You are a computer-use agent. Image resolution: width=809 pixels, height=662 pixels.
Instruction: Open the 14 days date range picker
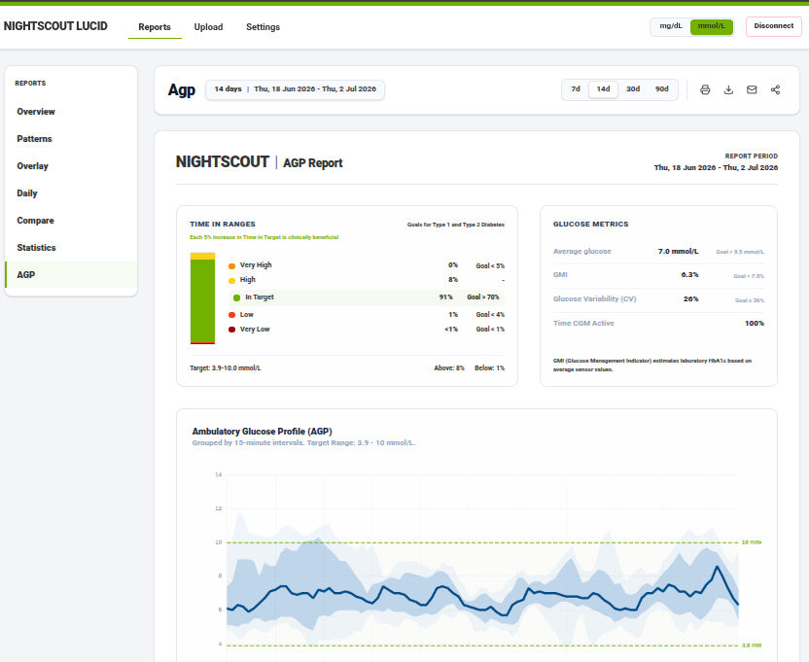(296, 89)
